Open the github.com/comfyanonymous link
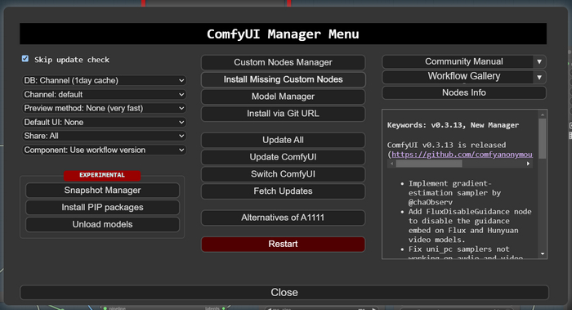Screen dimensions: 572x310 [462, 155]
